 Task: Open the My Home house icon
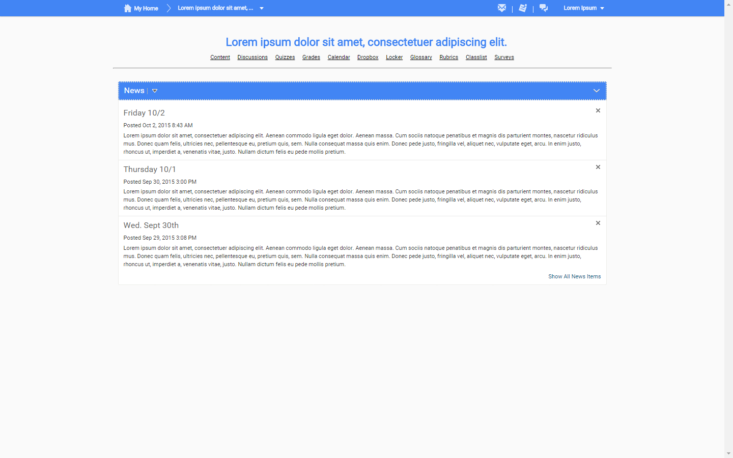click(x=128, y=8)
